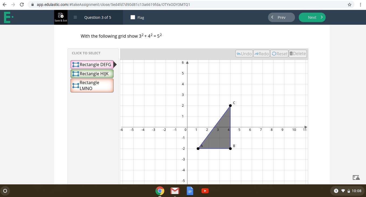
Task: Select the Rectangle DEFG tool
Action: pos(92,65)
